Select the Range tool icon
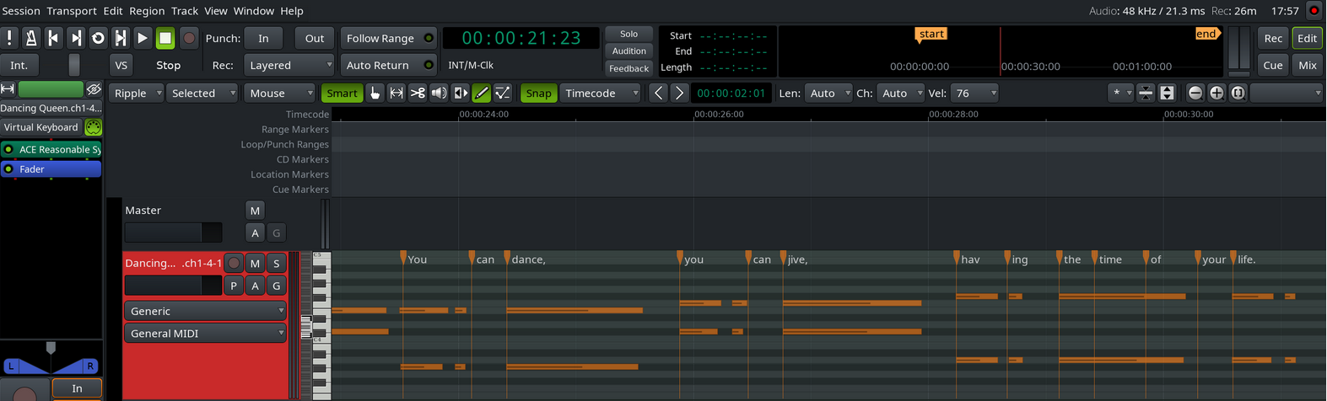 (396, 93)
